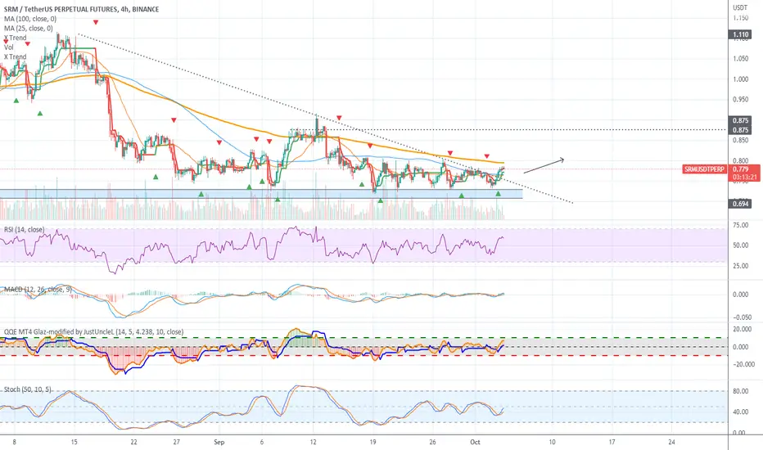Click the SRM / TetherUS PERPETUAL FUTURES chart title

[x=81, y=9]
